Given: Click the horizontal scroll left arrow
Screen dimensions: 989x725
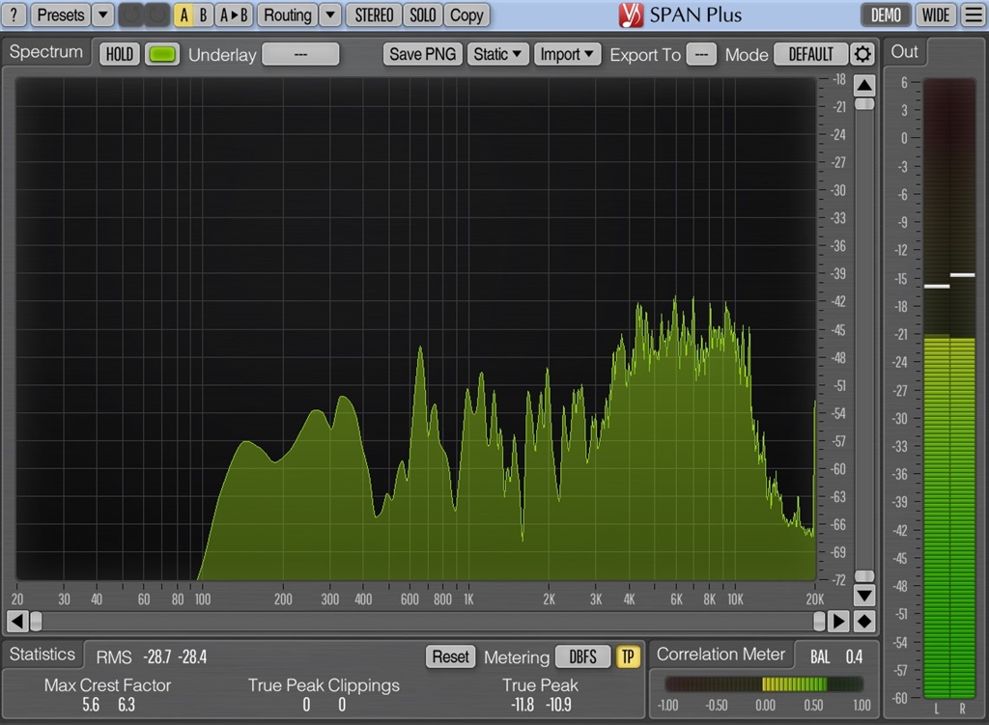Looking at the screenshot, I should click(16, 621).
